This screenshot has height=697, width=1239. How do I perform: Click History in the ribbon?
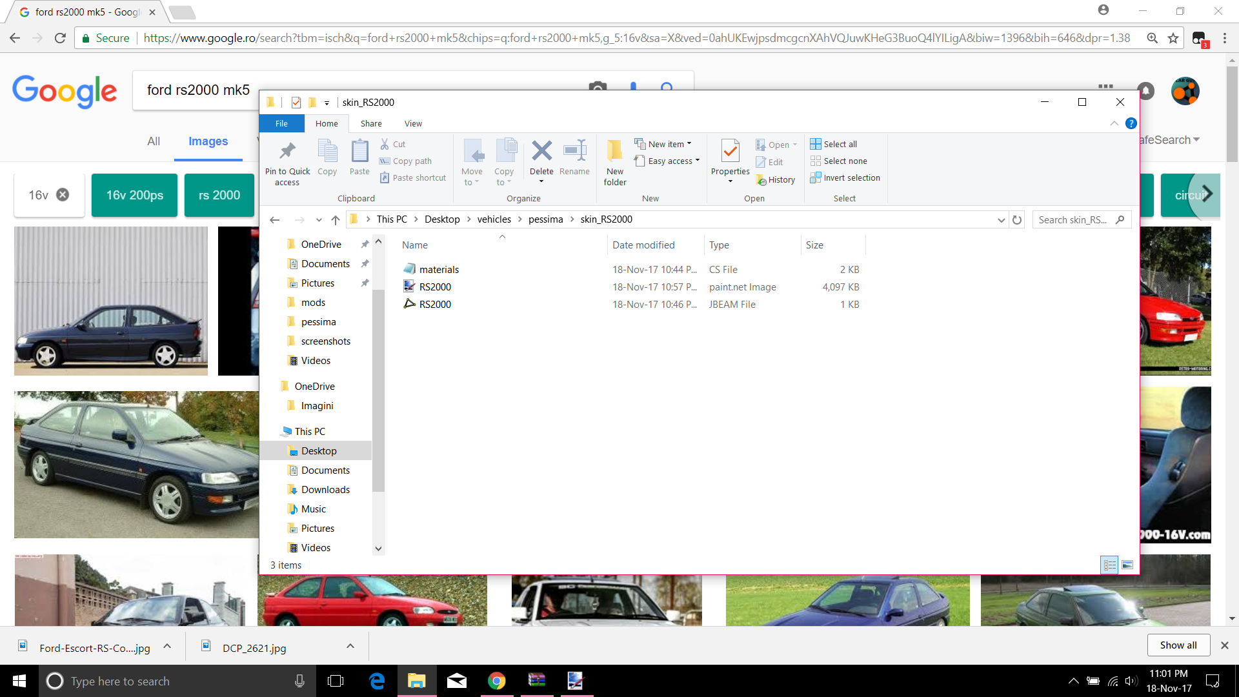pyautogui.click(x=775, y=179)
